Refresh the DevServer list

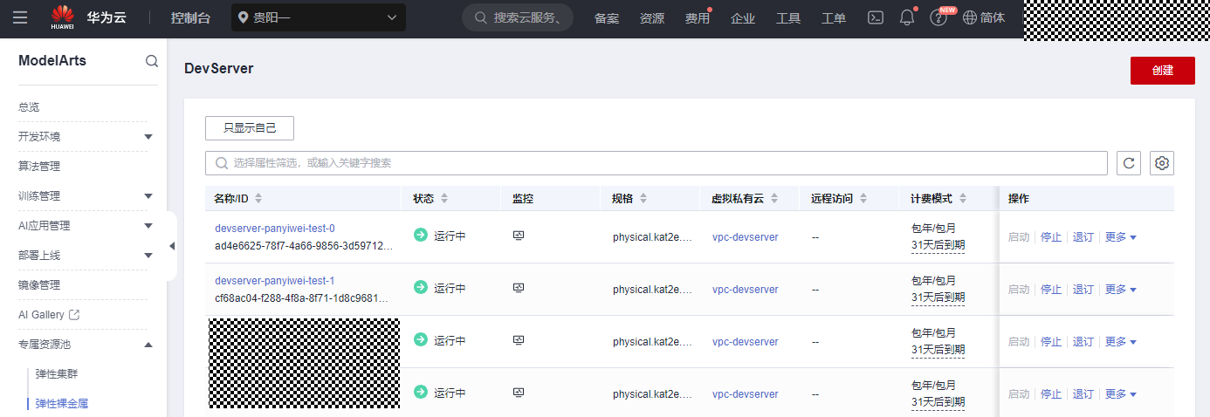[x=1129, y=163]
